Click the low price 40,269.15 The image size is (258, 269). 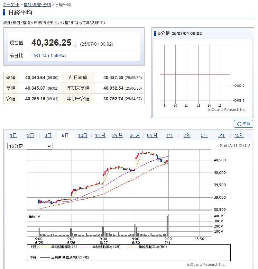click(x=35, y=99)
